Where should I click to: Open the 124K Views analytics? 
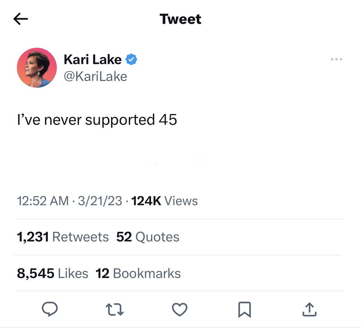tap(165, 201)
